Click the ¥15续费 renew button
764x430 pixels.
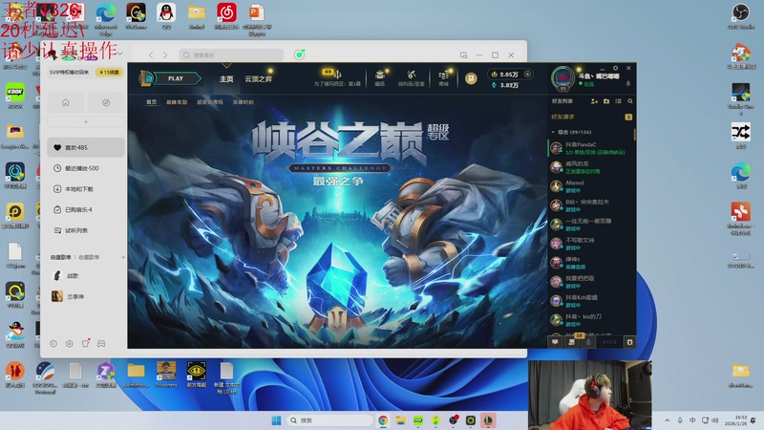[x=109, y=73]
